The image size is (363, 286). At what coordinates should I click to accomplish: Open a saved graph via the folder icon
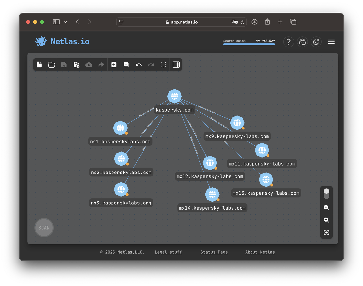[x=52, y=65]
